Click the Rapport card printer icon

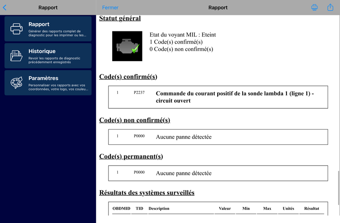(17, 29)
